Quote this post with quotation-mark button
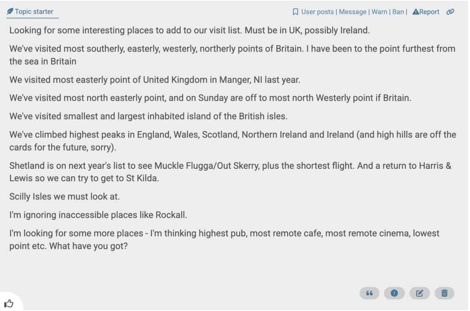The width and height of the screenshot is (470, 311). pyautogui.click(x=369, y=293)
